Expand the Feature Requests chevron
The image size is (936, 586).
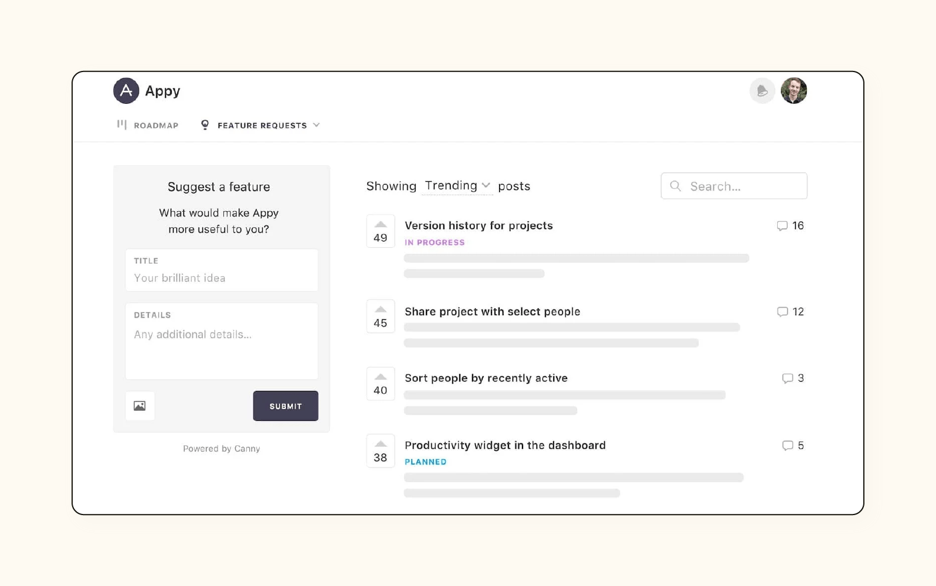coord(317,125)
